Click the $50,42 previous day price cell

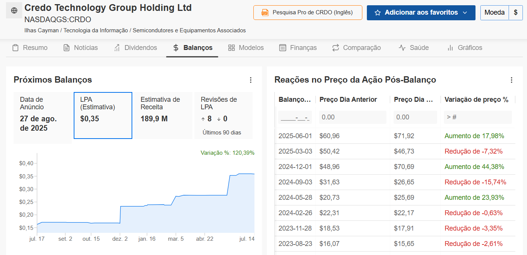coord(329,151)
